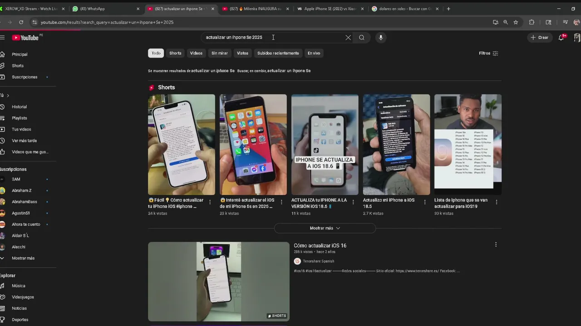Click the Crear button
This screenshot has width=581, height=326.
pos(540,38)
